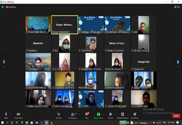Click the Record button
This screenshot has width=182, height=125.
(110, 116)
